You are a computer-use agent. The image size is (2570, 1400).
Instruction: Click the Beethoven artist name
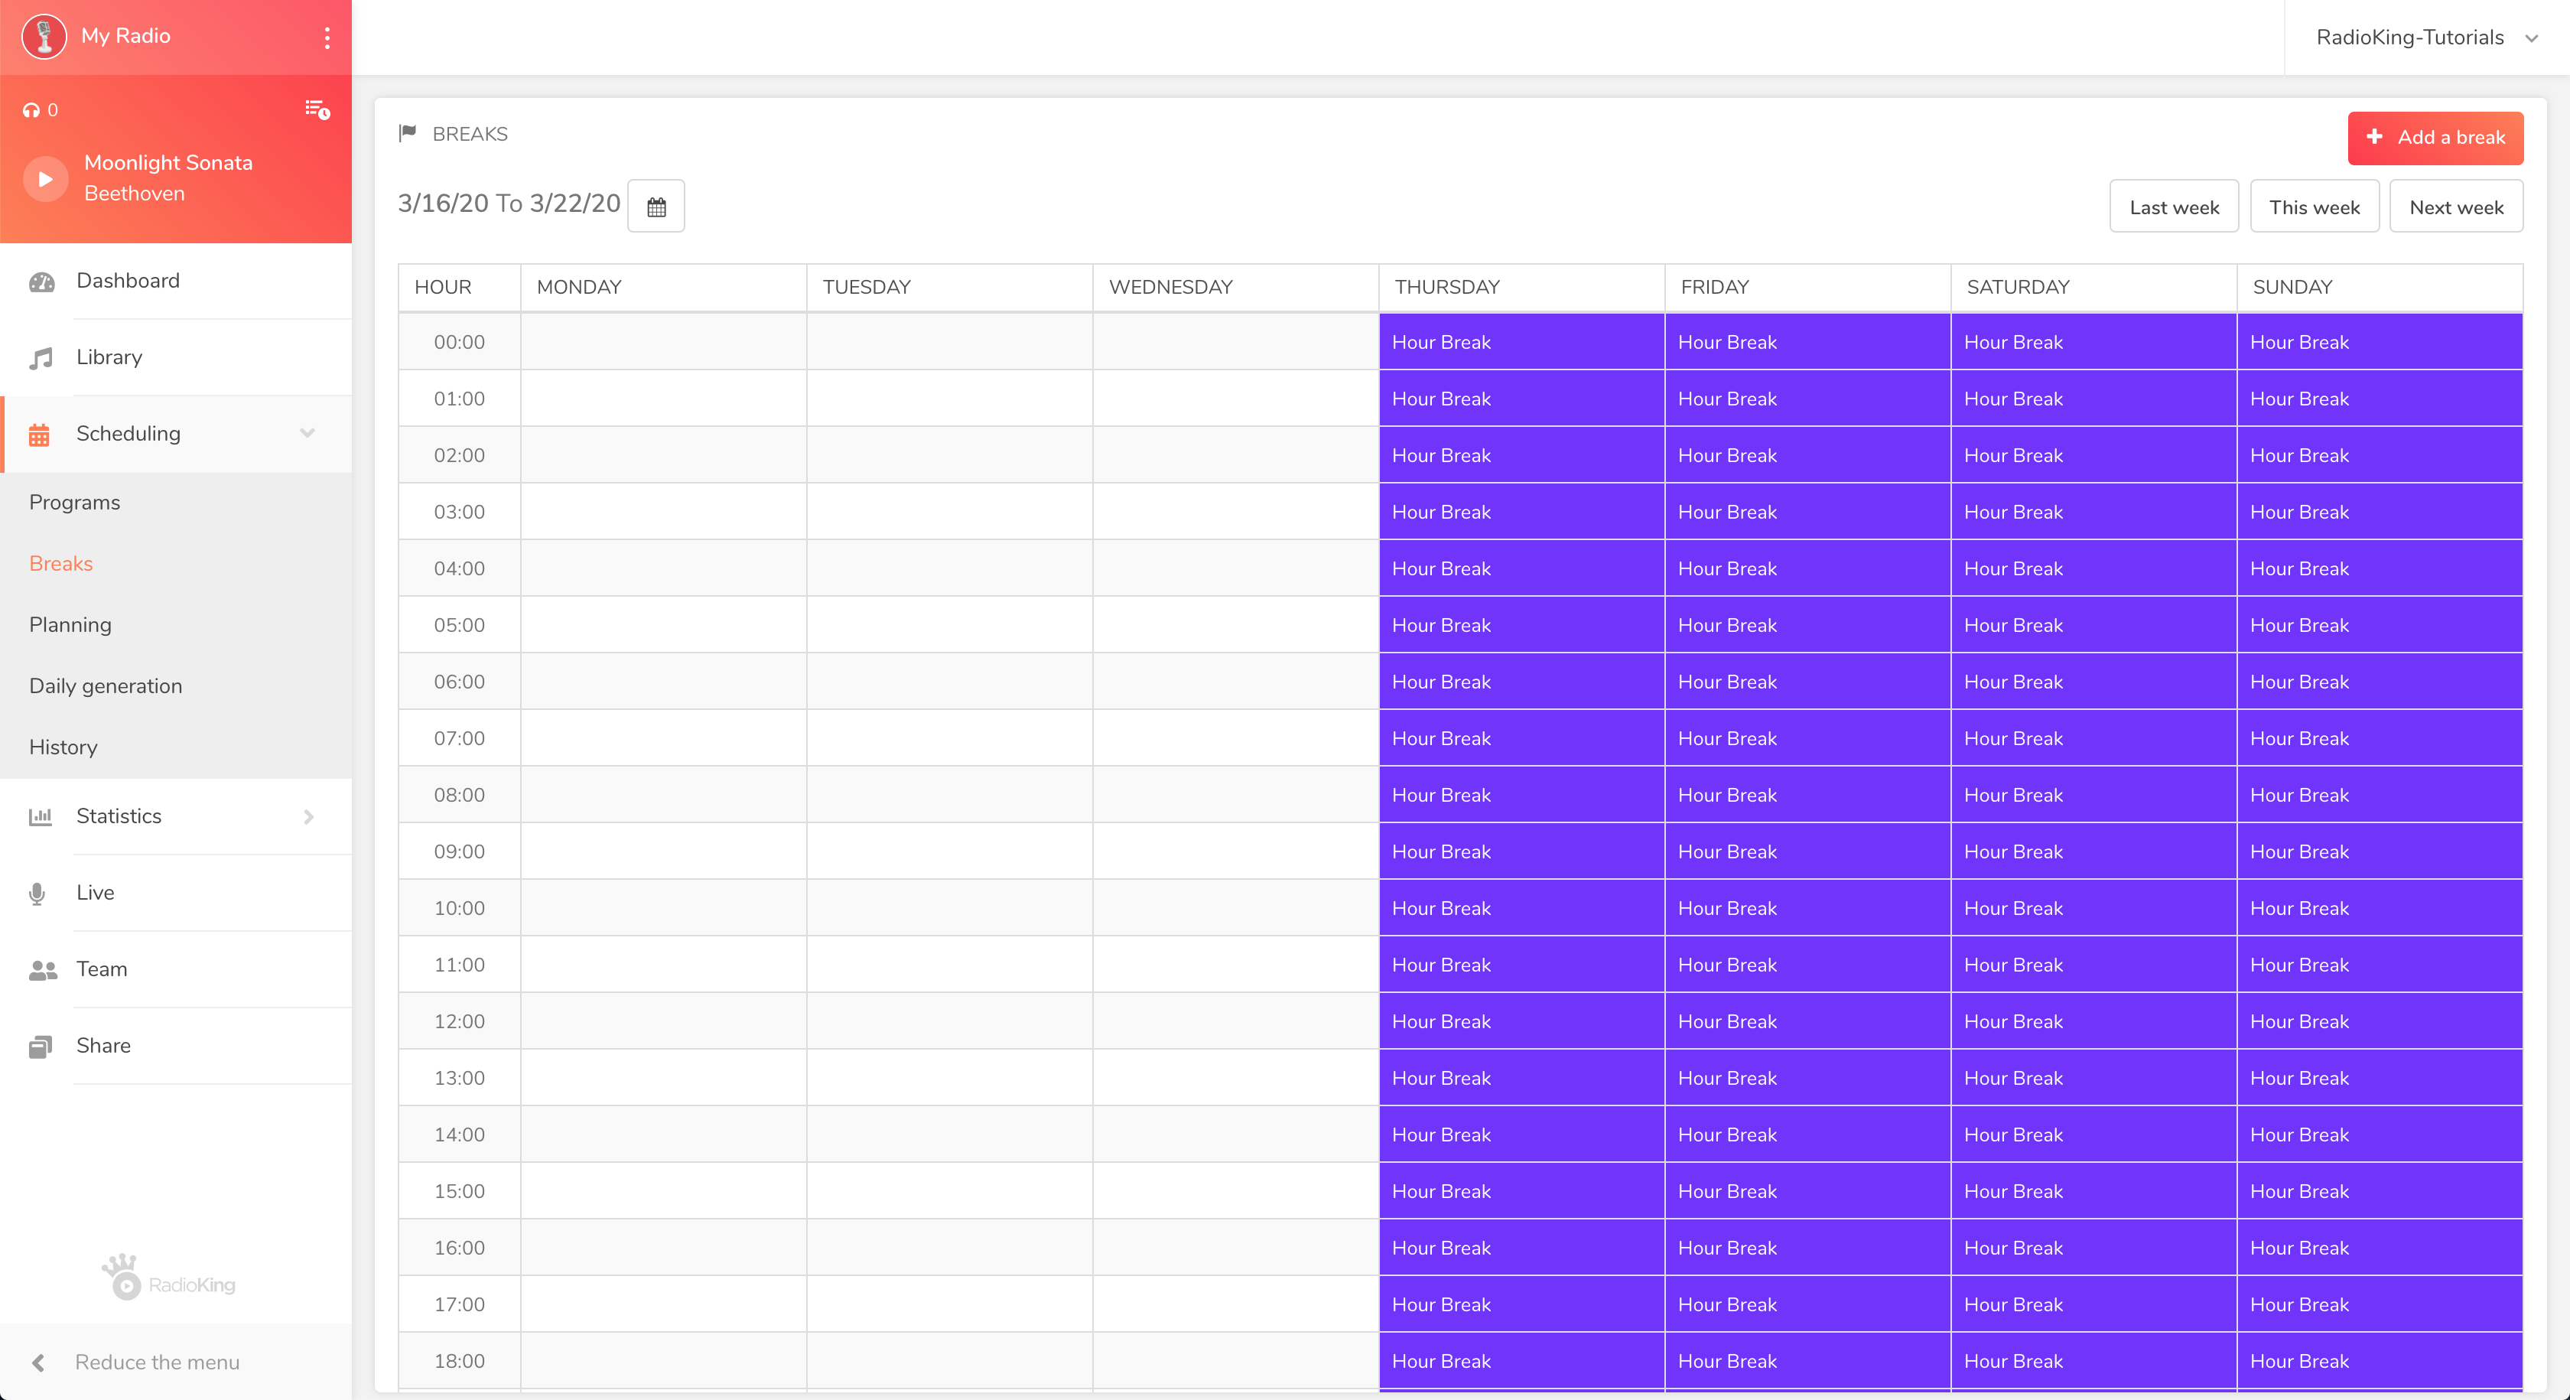(x=134, y=194)
